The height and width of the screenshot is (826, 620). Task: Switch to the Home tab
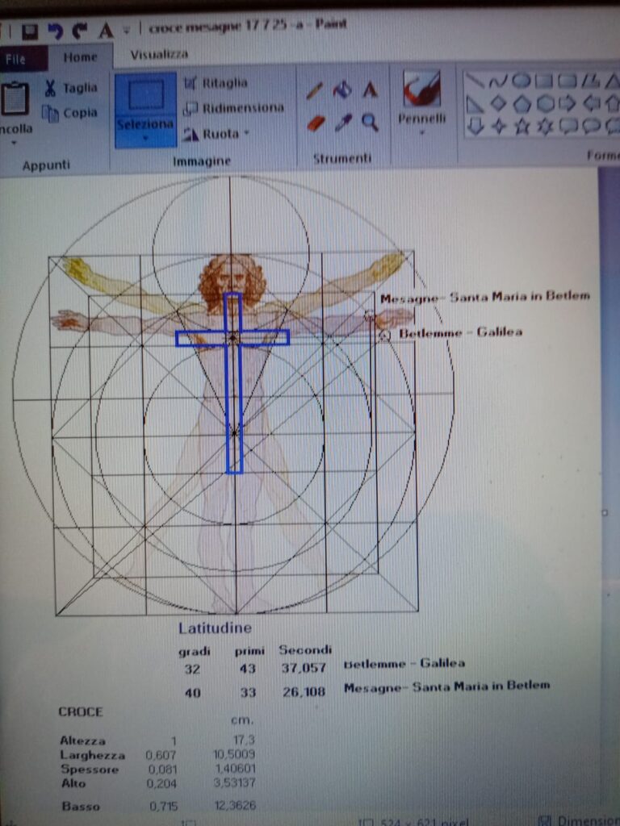pyautogui.click(x=80, y=57)
